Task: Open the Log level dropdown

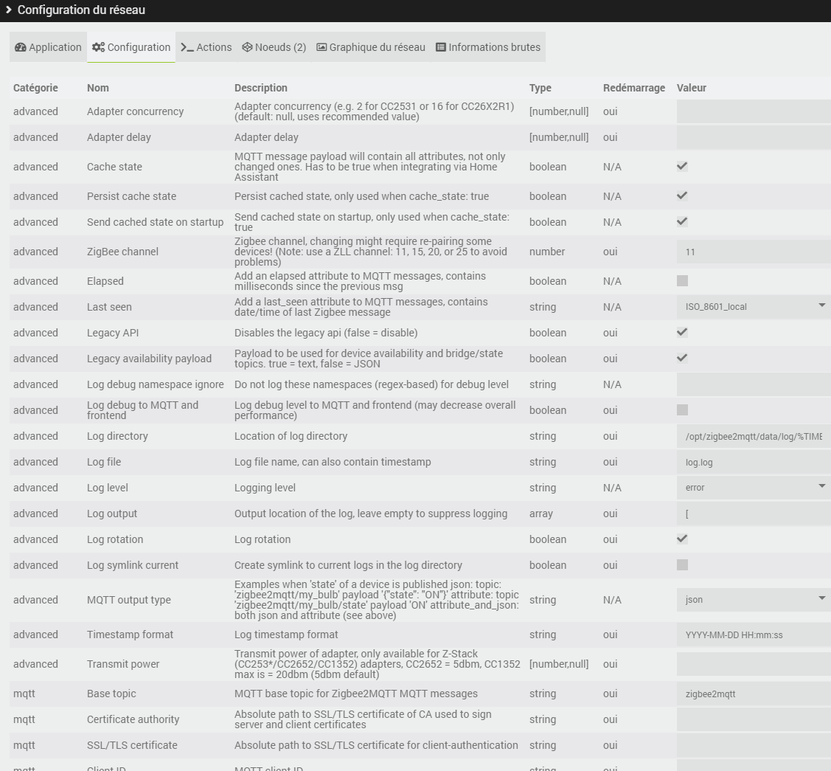Action: click(x=752, y=488)
